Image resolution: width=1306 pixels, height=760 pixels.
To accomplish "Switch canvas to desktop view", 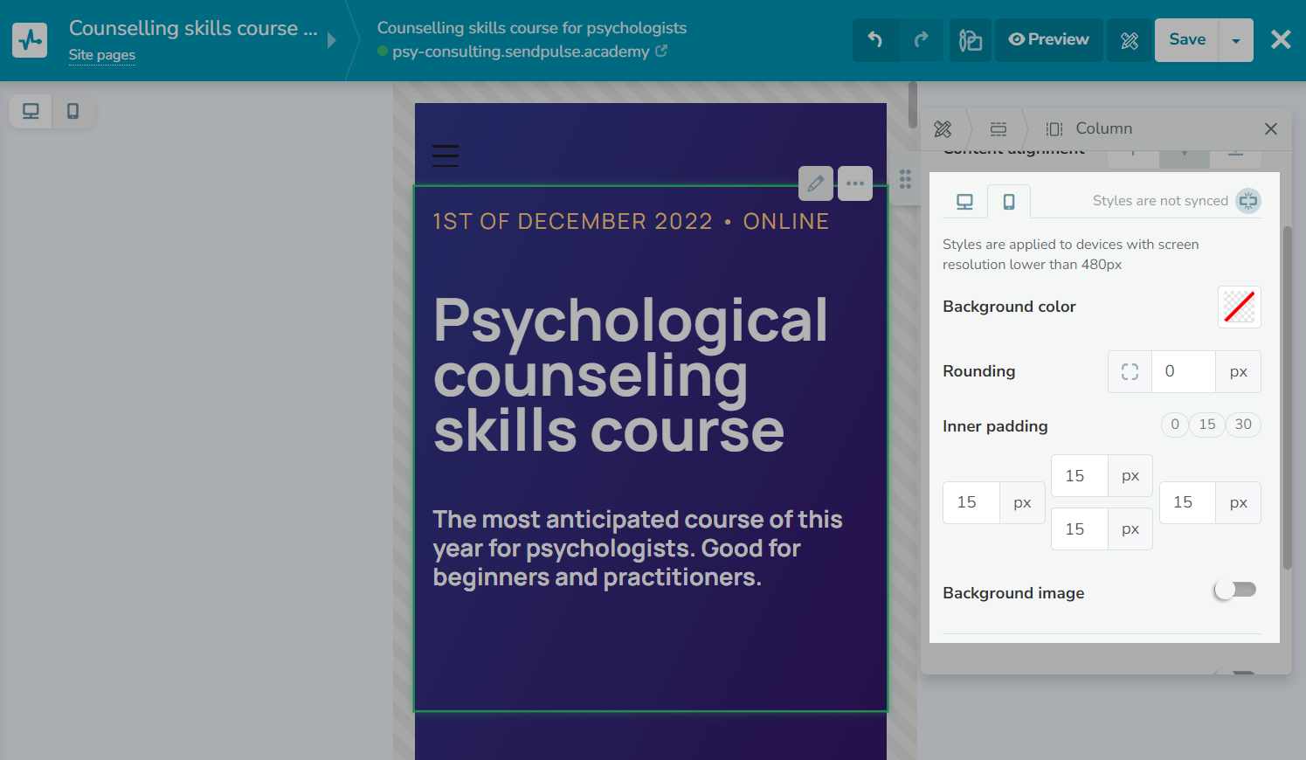I will (31, 111).
